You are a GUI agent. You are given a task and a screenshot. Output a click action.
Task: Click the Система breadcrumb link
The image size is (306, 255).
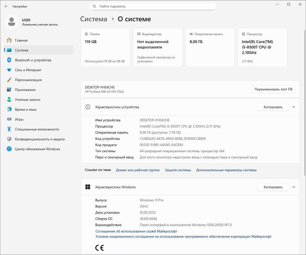94,19
